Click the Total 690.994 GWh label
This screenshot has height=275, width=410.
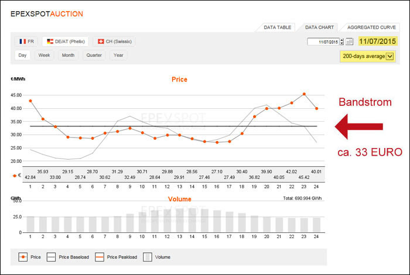coord(302,198)
